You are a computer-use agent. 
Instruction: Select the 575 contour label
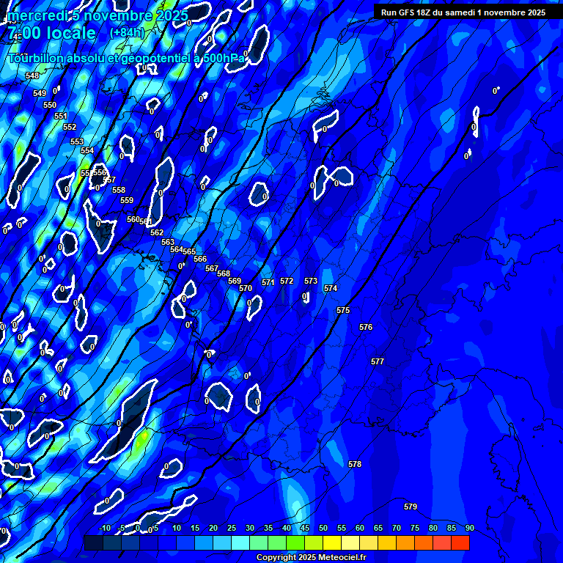point(343,310)
